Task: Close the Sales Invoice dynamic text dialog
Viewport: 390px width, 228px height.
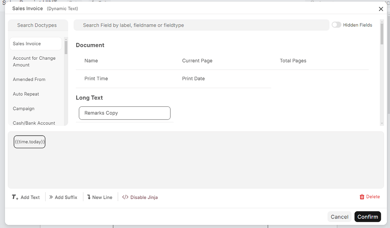Action: [381, 9]
